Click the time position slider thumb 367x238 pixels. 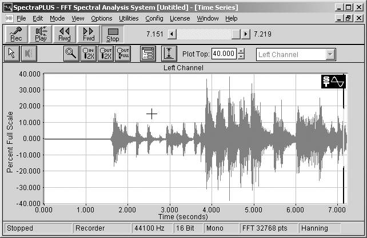pos(236,34)
